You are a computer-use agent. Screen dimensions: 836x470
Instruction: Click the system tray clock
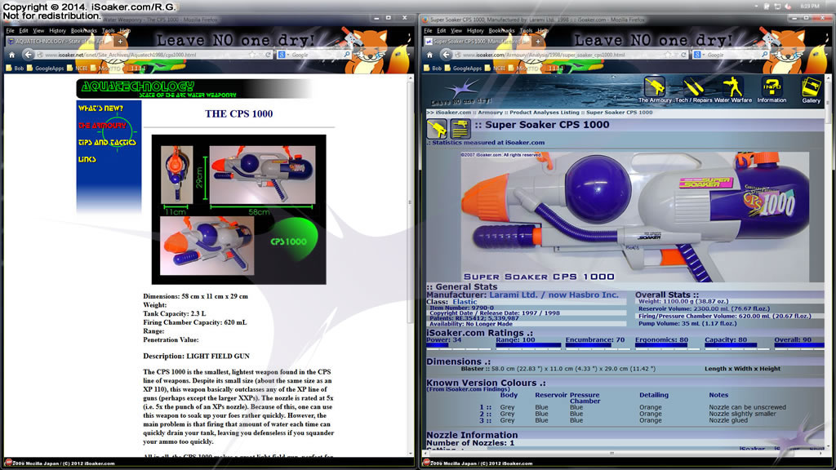810,7
